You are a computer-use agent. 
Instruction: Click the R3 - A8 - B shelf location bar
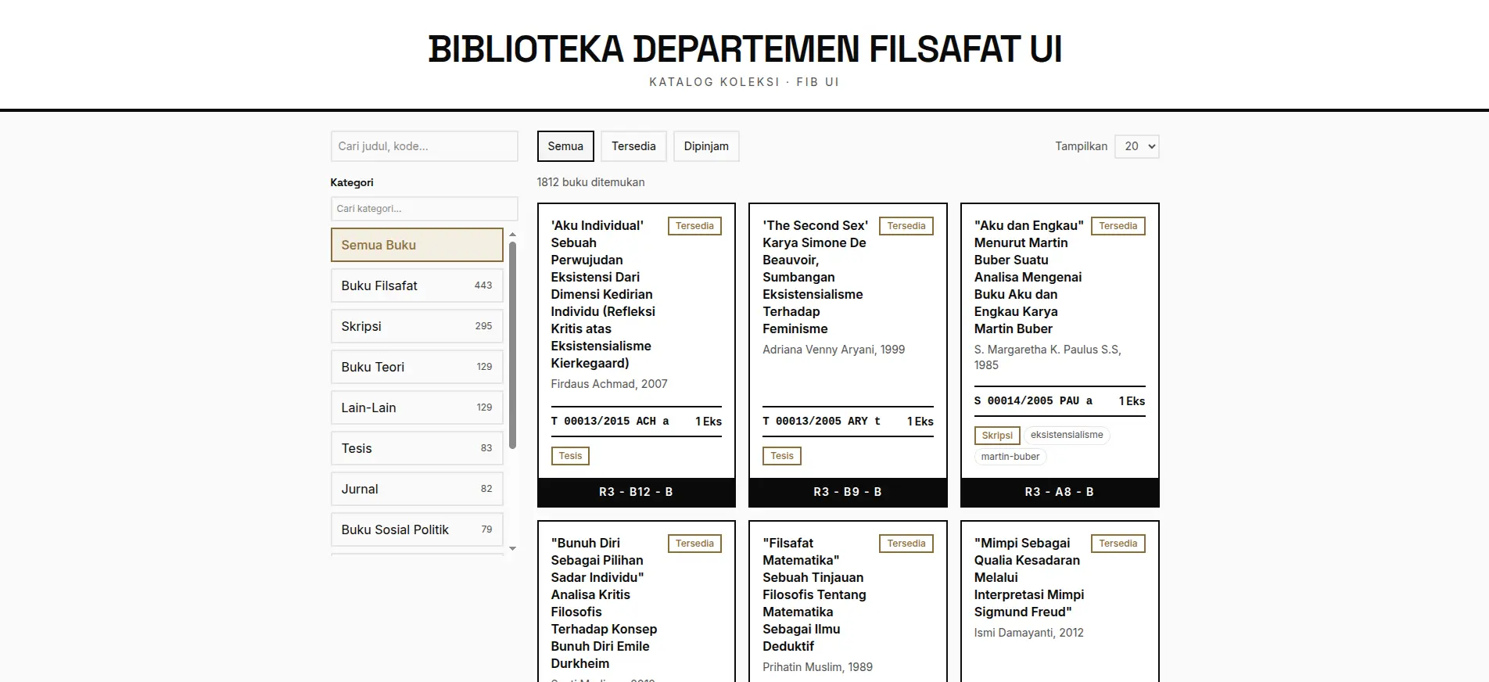(1060, 492)
